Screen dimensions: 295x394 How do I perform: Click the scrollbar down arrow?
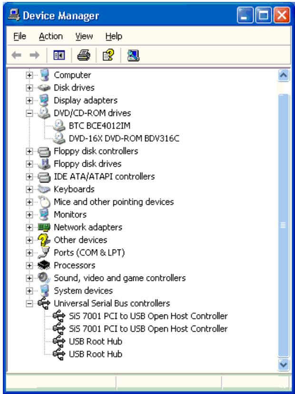284,365
